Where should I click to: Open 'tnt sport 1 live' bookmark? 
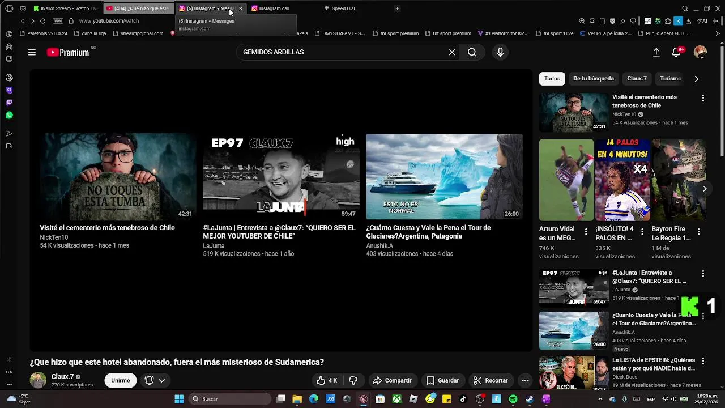point(554,33)
